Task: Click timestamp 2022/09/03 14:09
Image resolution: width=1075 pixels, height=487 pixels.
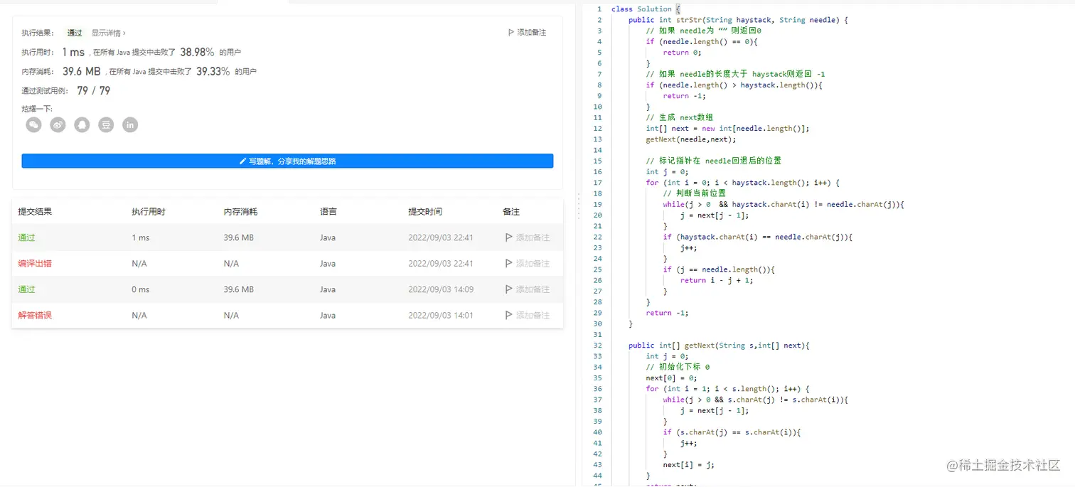Action: pyautogui.click(x=441, y=289)
